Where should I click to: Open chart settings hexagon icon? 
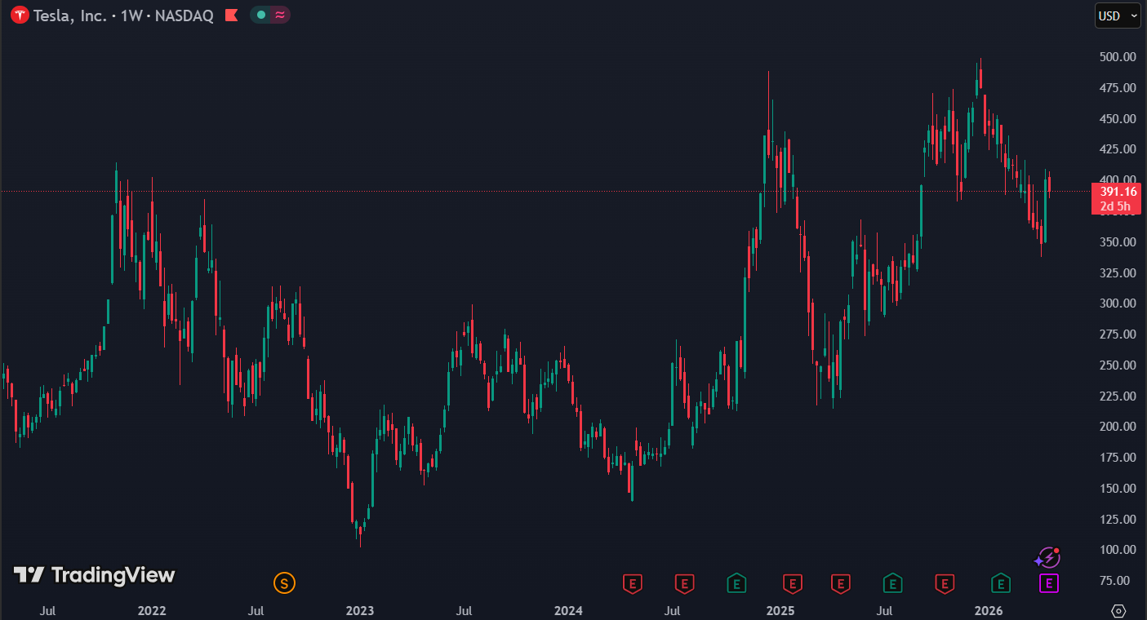pos(1118,610)
